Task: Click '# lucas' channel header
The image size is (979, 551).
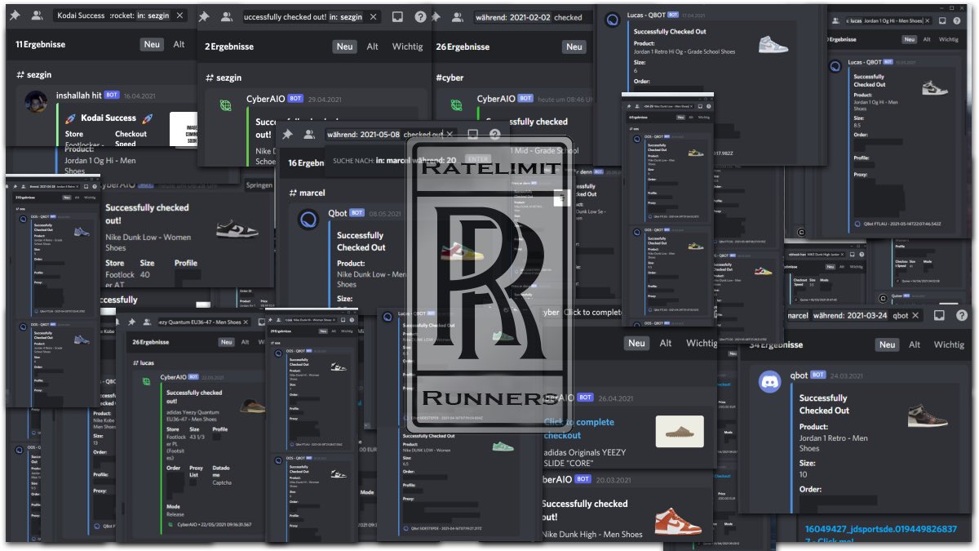Action: point(143,361)
